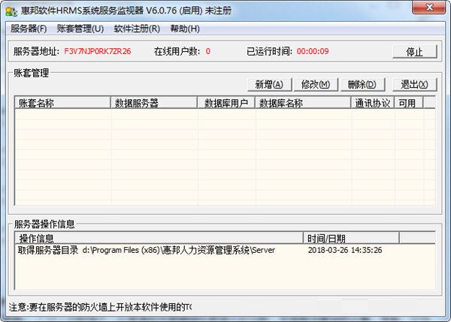This screenshot has height=322, width=451.
Task: Open the 软件注册(R) menu
Action: click(x=137, y=29)
